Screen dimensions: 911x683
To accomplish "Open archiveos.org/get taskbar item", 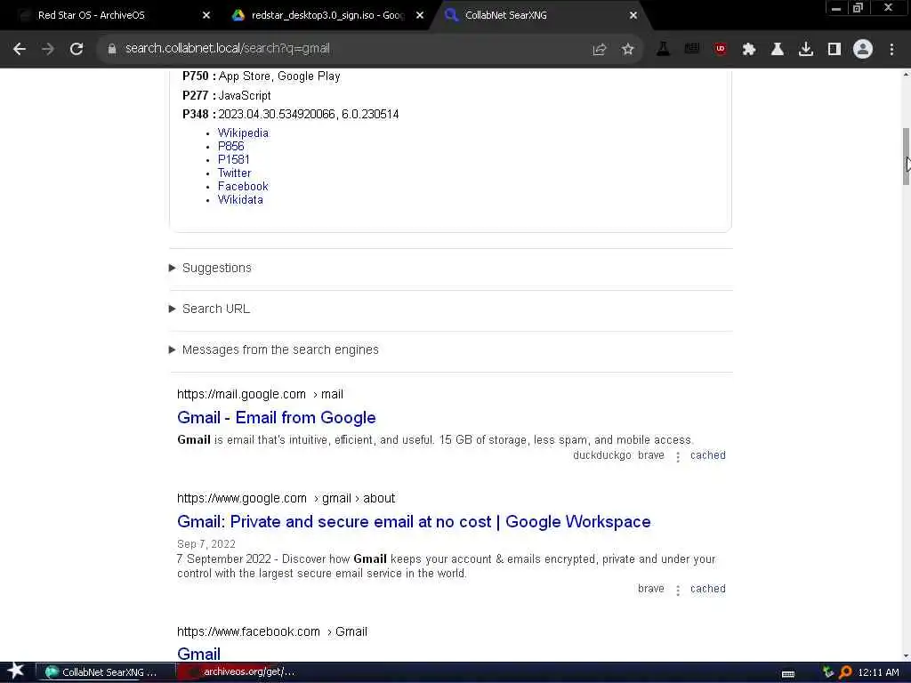I will (x=244, y=672).
